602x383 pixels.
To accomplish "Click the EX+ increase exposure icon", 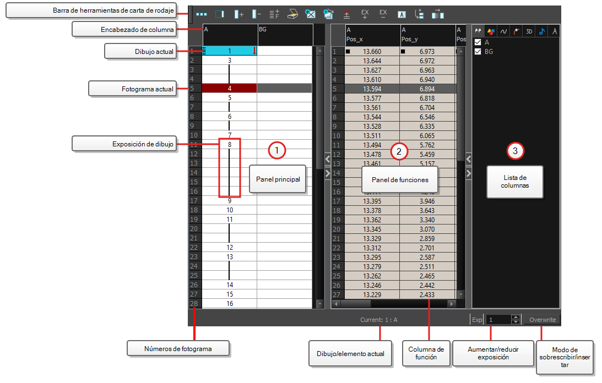I will tap(365, 15).
